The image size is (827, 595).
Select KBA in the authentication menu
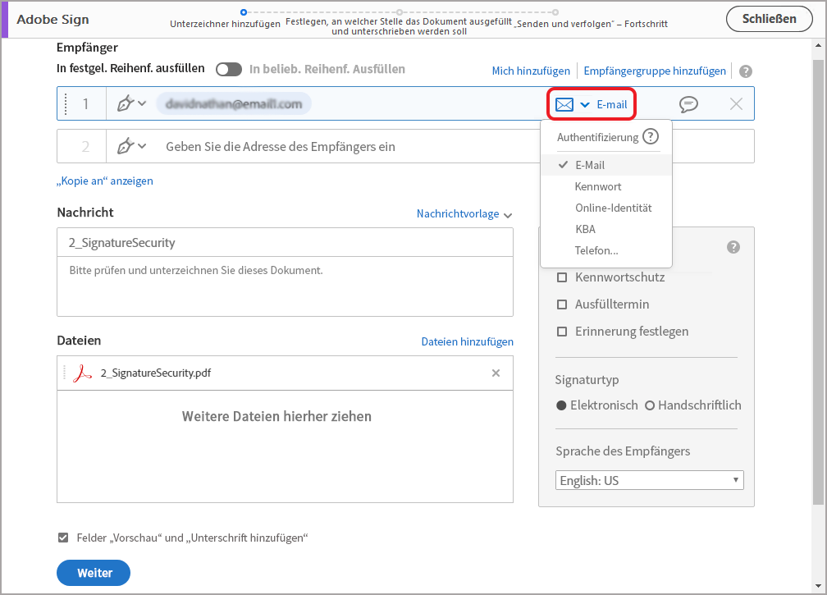(585, 229)
